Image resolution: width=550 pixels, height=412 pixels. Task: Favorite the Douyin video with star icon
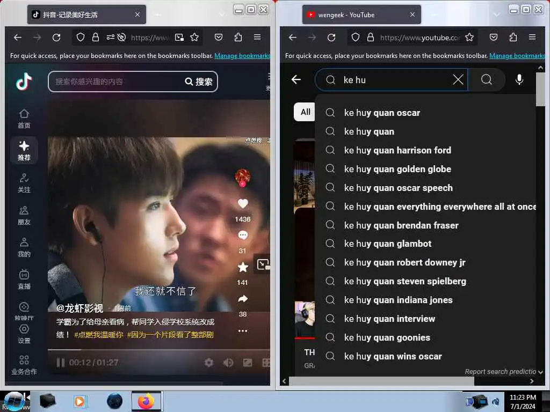[x=243, y=267]
